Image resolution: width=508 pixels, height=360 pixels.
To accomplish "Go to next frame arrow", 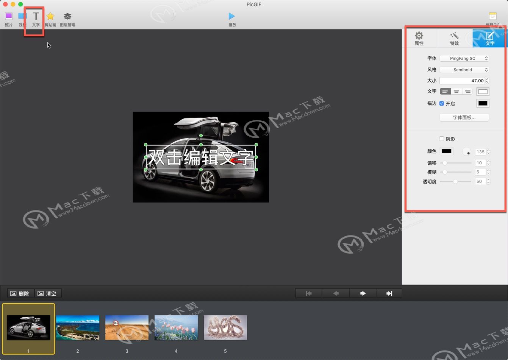I will coord(363,293).
